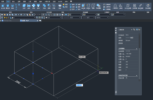Image resolution: width=153 pixels, height=100 pixels.
Task: Click the 三维阵列 3D array tool
Action: [107, 7]
